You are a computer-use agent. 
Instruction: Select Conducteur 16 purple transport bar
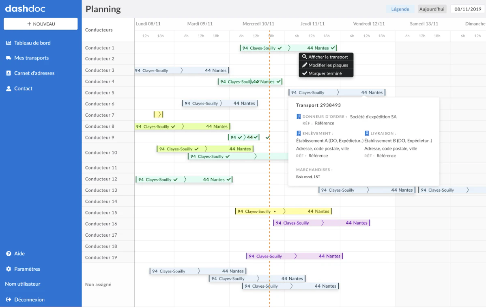click(x=322, y=223)
